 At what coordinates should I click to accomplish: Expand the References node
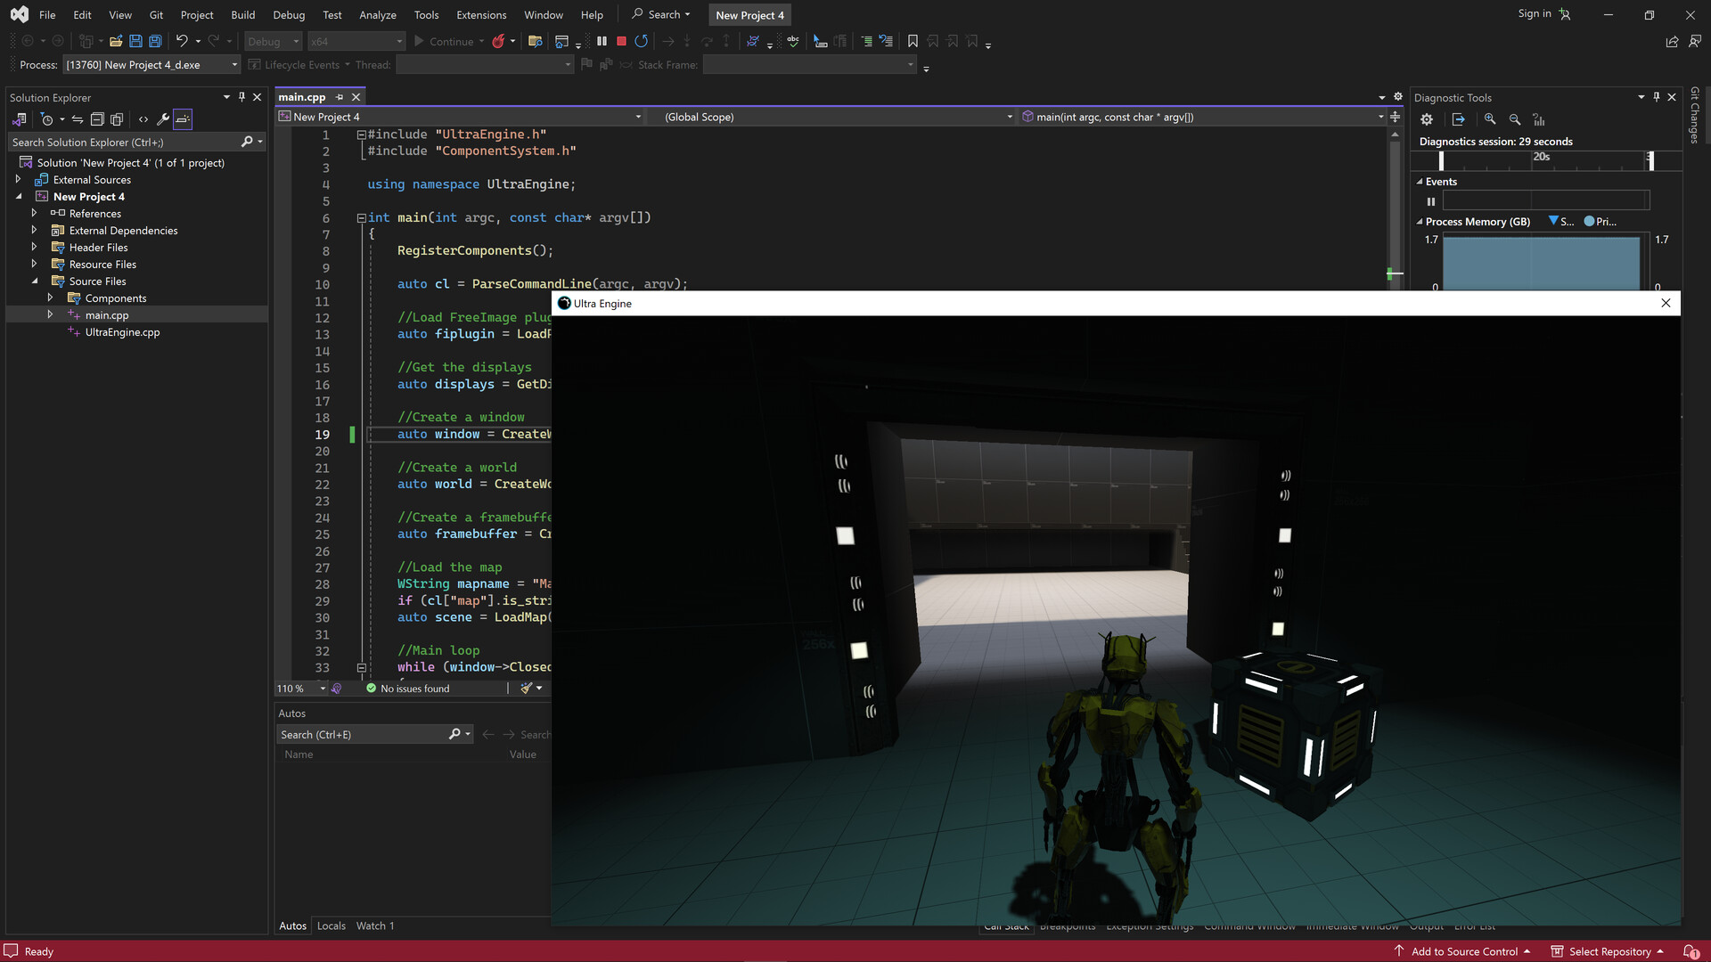(36, 213)
